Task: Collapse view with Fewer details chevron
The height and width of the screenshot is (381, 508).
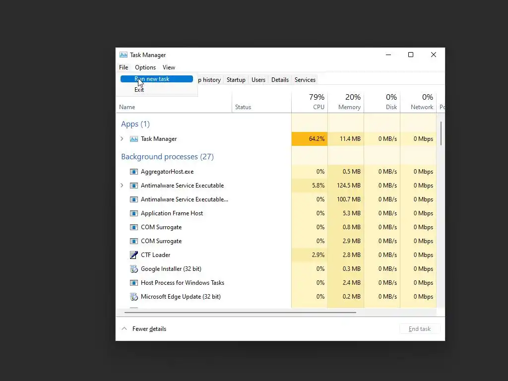Action: click(x=124, y=329)
